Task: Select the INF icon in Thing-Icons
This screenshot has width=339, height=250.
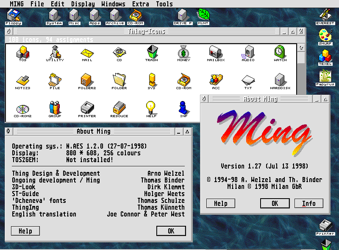Action: 183,110
